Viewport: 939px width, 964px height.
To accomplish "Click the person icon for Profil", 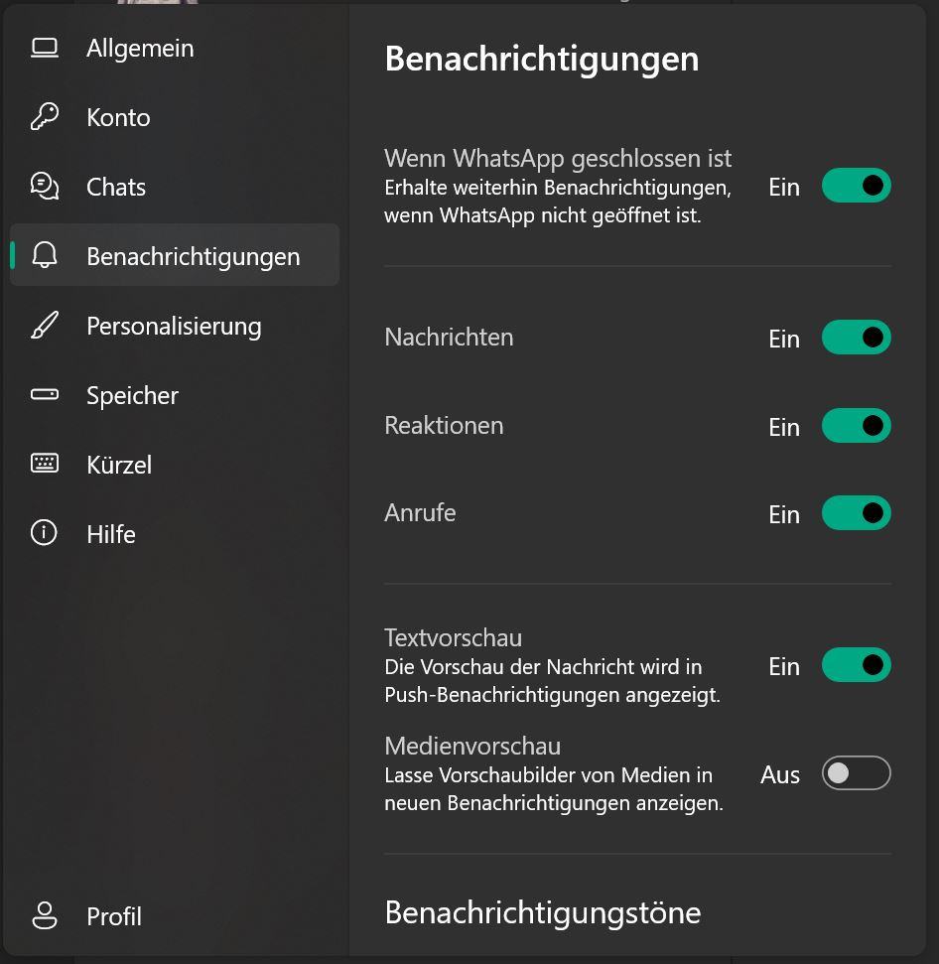I will click(x=45, y=915).
